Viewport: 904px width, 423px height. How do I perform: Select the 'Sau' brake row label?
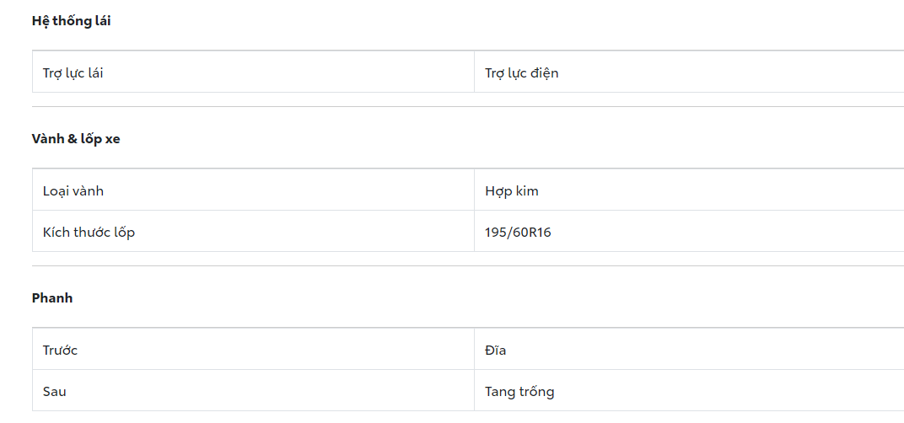click(54, 391)
